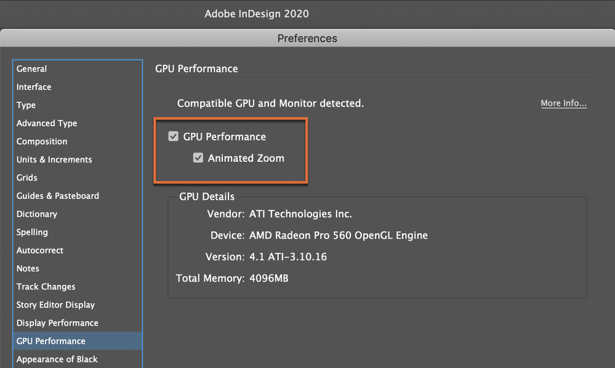The image size is (615, 368).
Task: Select the highlighted GPU Performance category
Action: click(51, 341)
